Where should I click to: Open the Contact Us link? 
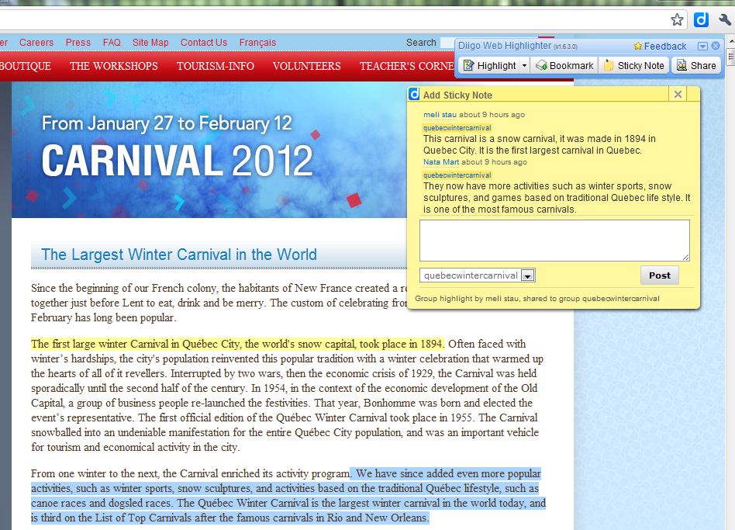(204, 43)
